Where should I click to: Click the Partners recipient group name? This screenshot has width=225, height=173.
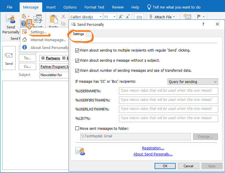53,58
